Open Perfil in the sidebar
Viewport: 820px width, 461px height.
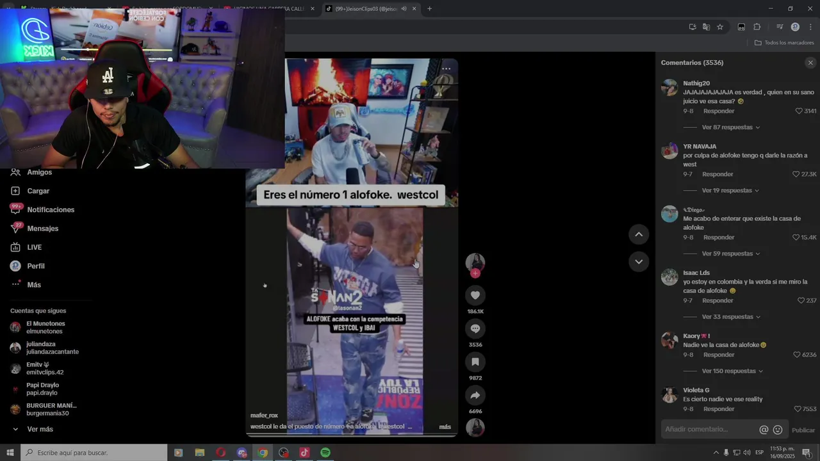point(36,266)
